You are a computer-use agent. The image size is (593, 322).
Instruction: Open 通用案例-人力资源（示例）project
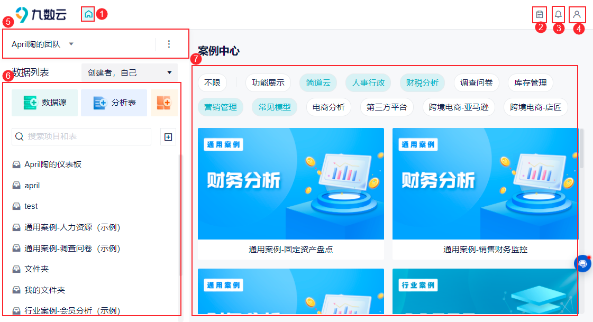[72, 227]
